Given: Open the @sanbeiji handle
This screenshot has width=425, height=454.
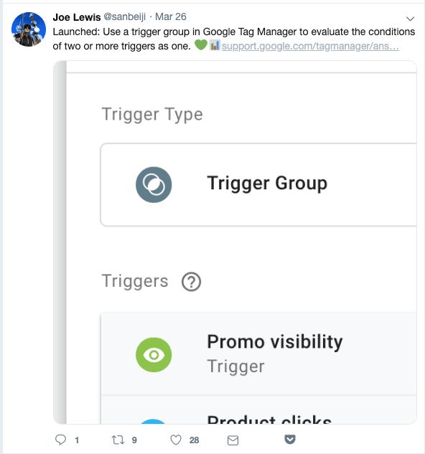Looking at the screenshot, I should coord(125,16).
